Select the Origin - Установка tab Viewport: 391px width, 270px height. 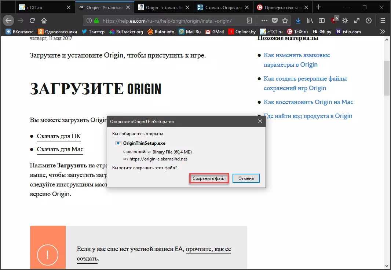click(x=105, y=7)
